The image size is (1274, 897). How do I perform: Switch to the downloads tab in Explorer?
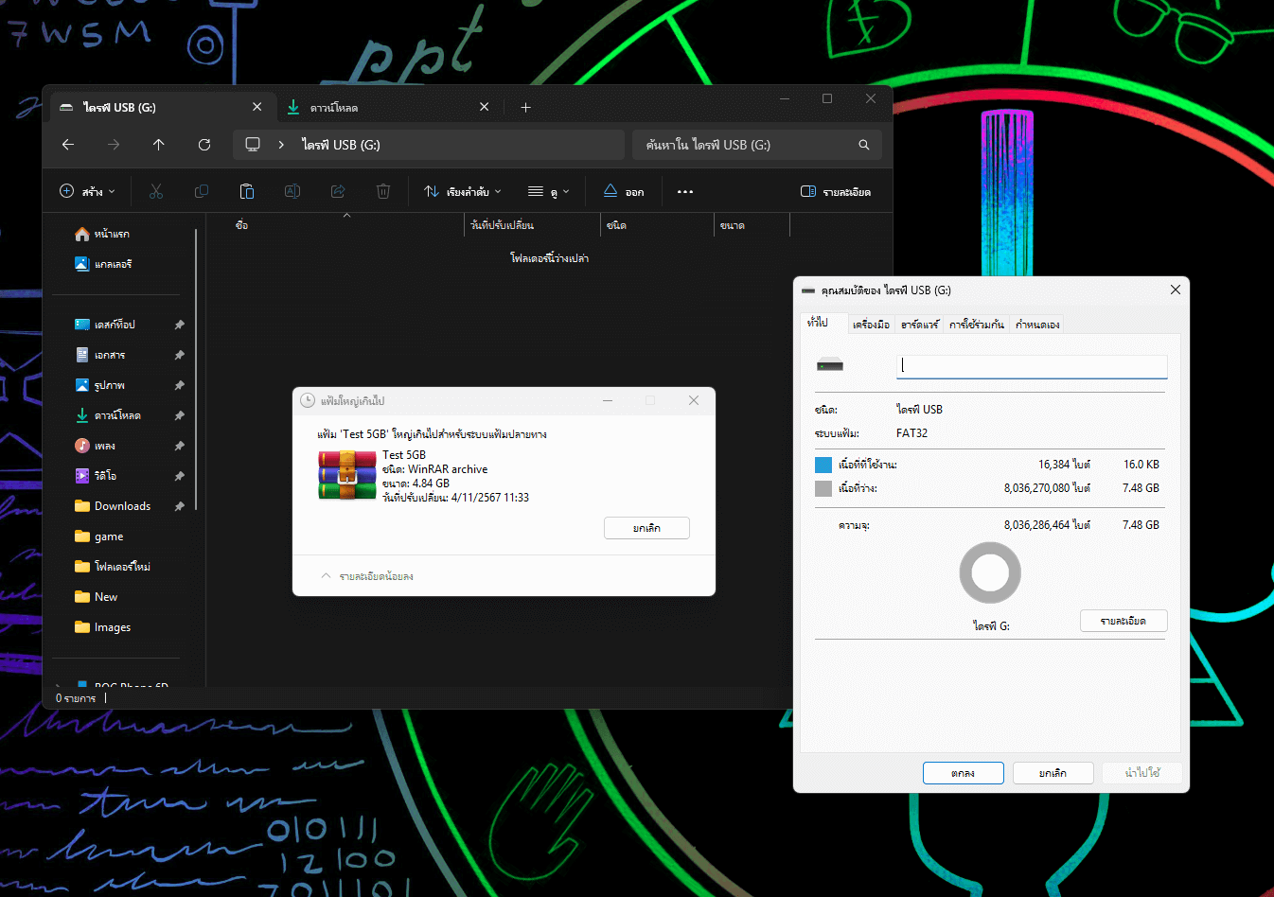(388, 107)
